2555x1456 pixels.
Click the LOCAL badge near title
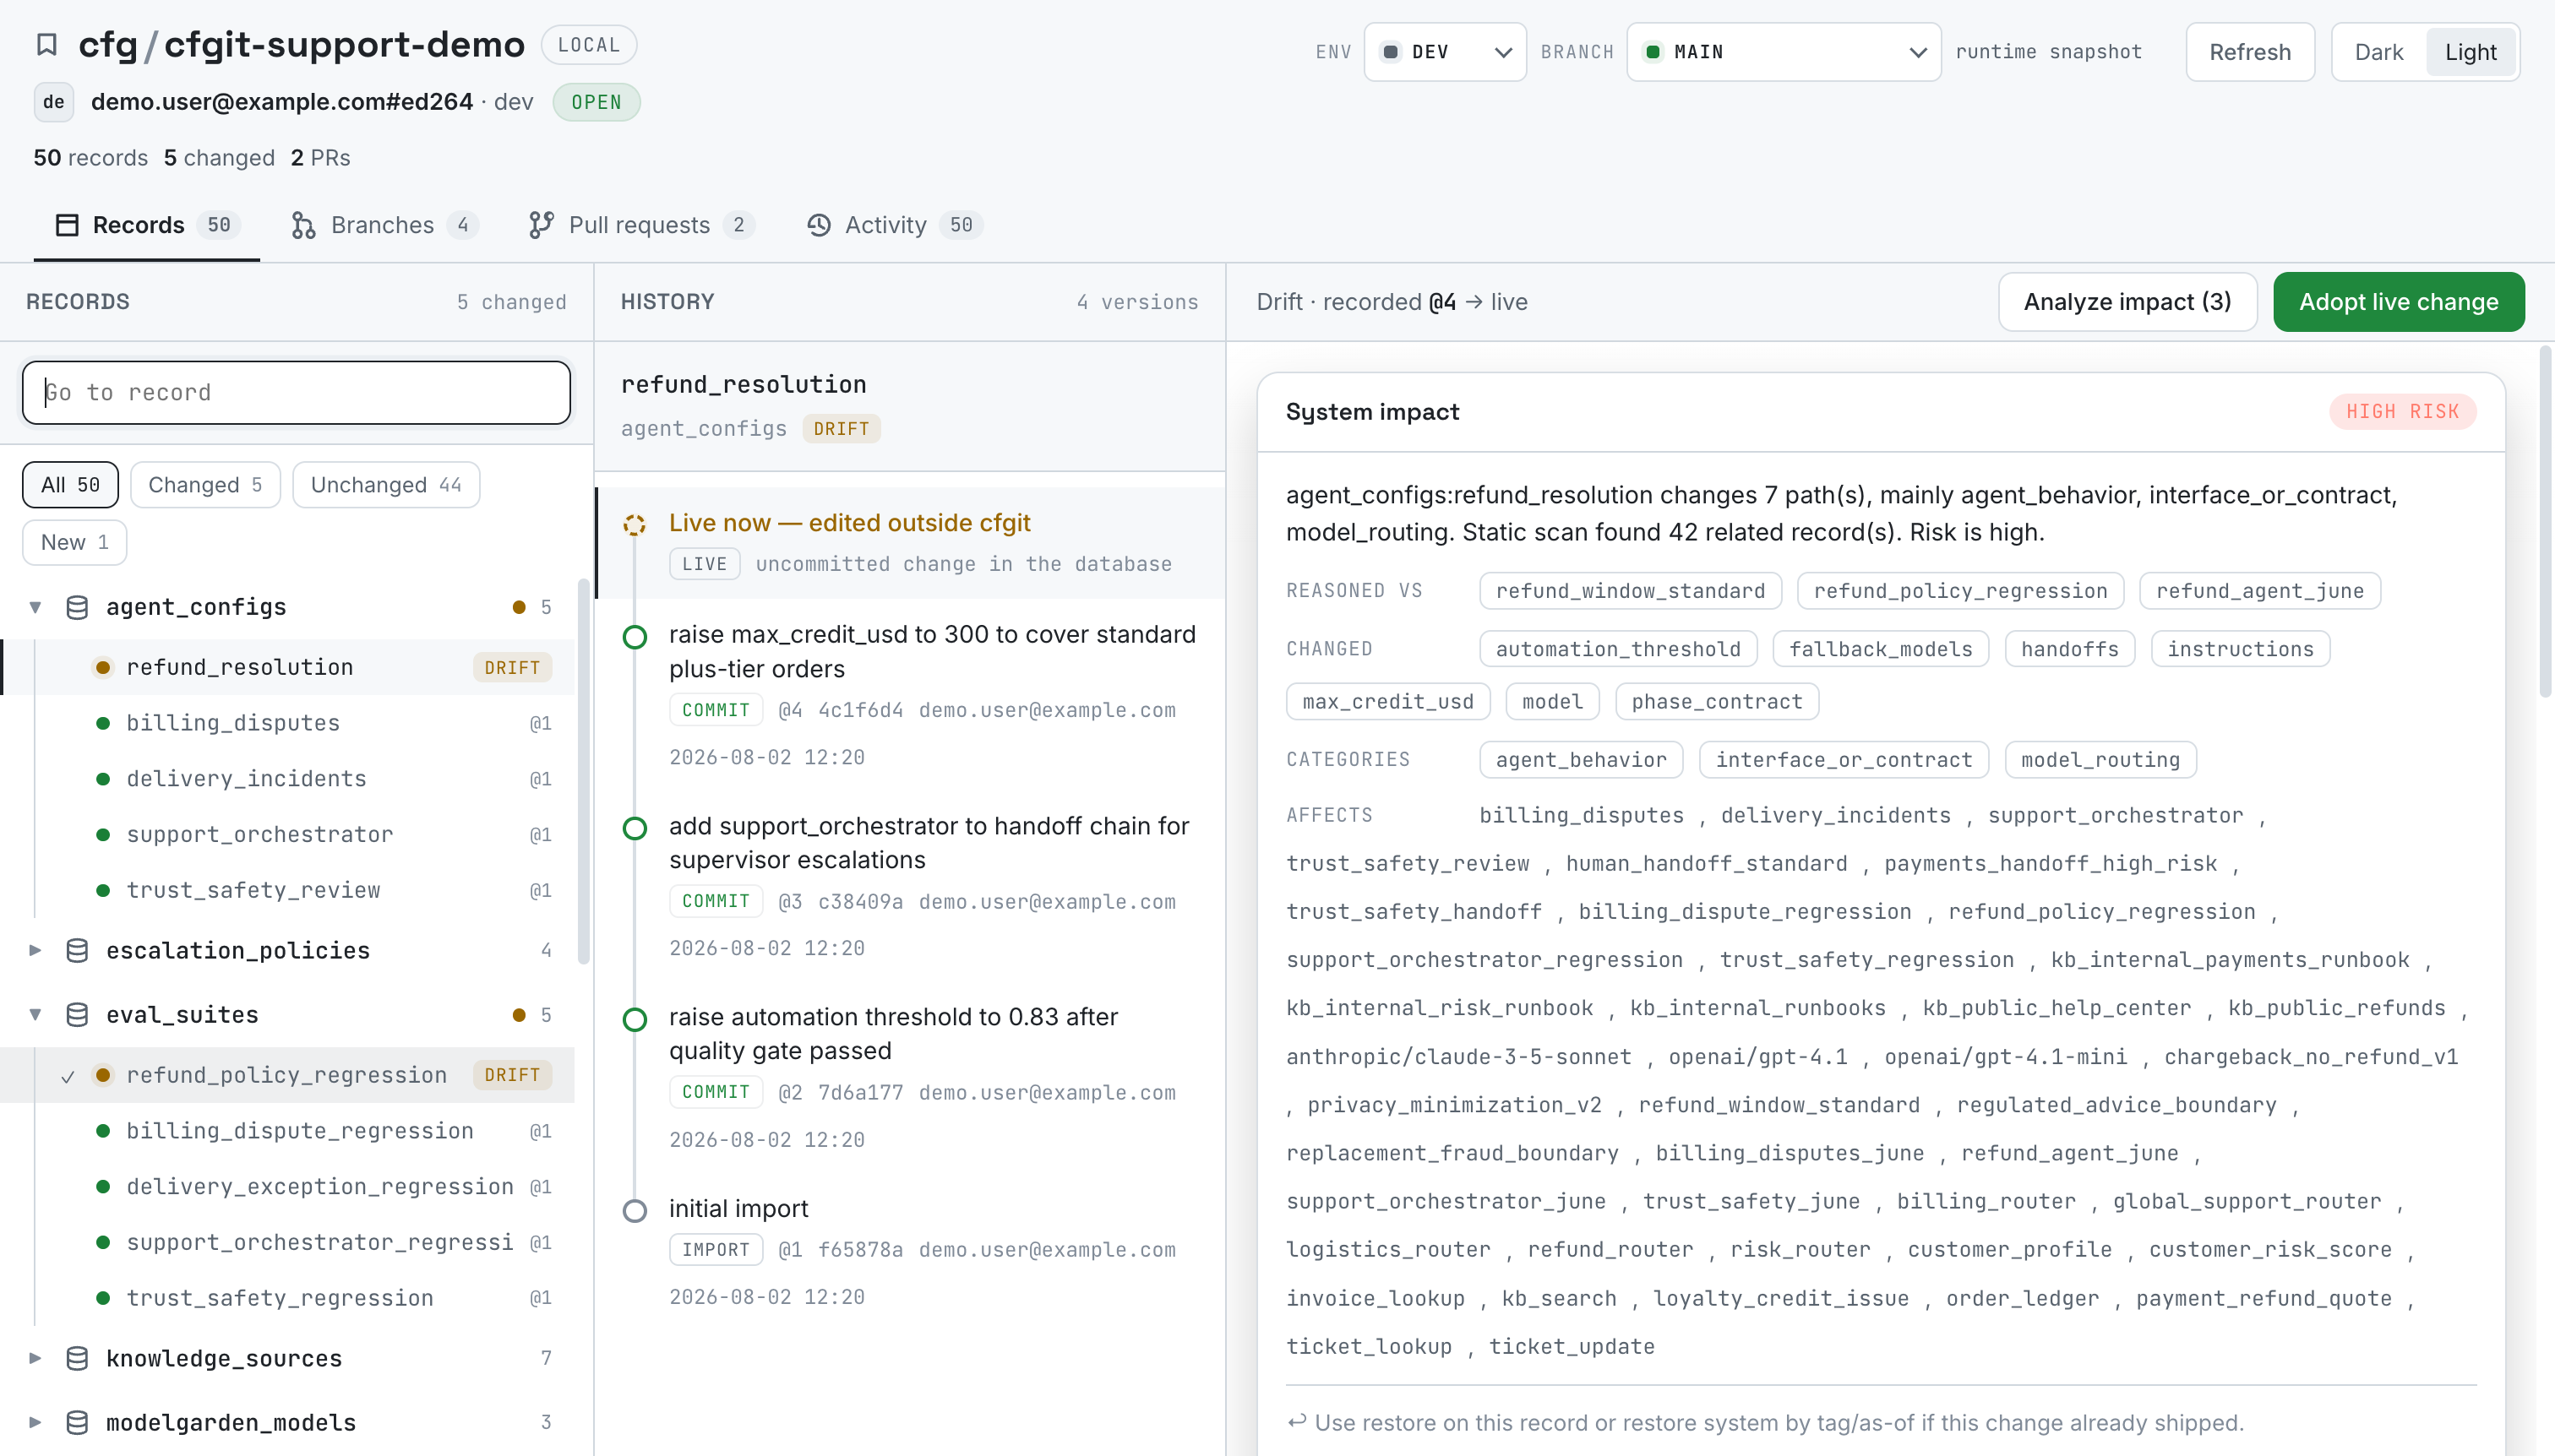click(x=589, y=45)
